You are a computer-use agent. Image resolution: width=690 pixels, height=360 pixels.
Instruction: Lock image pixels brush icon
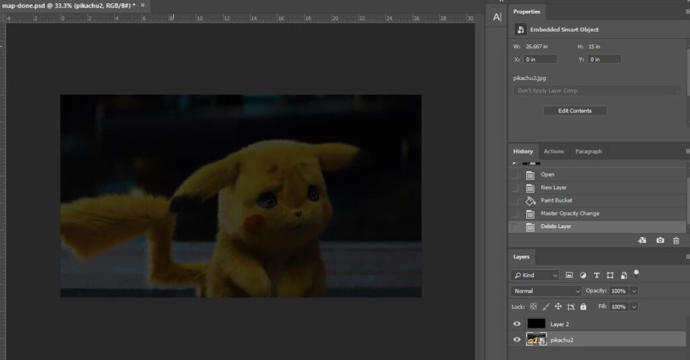[546, 306]
